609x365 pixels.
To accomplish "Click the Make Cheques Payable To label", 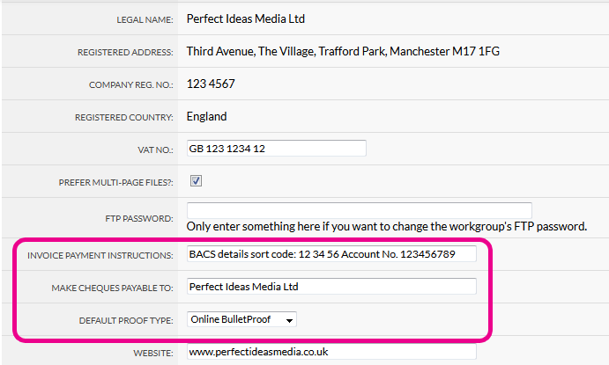I will tap(112, 288).
